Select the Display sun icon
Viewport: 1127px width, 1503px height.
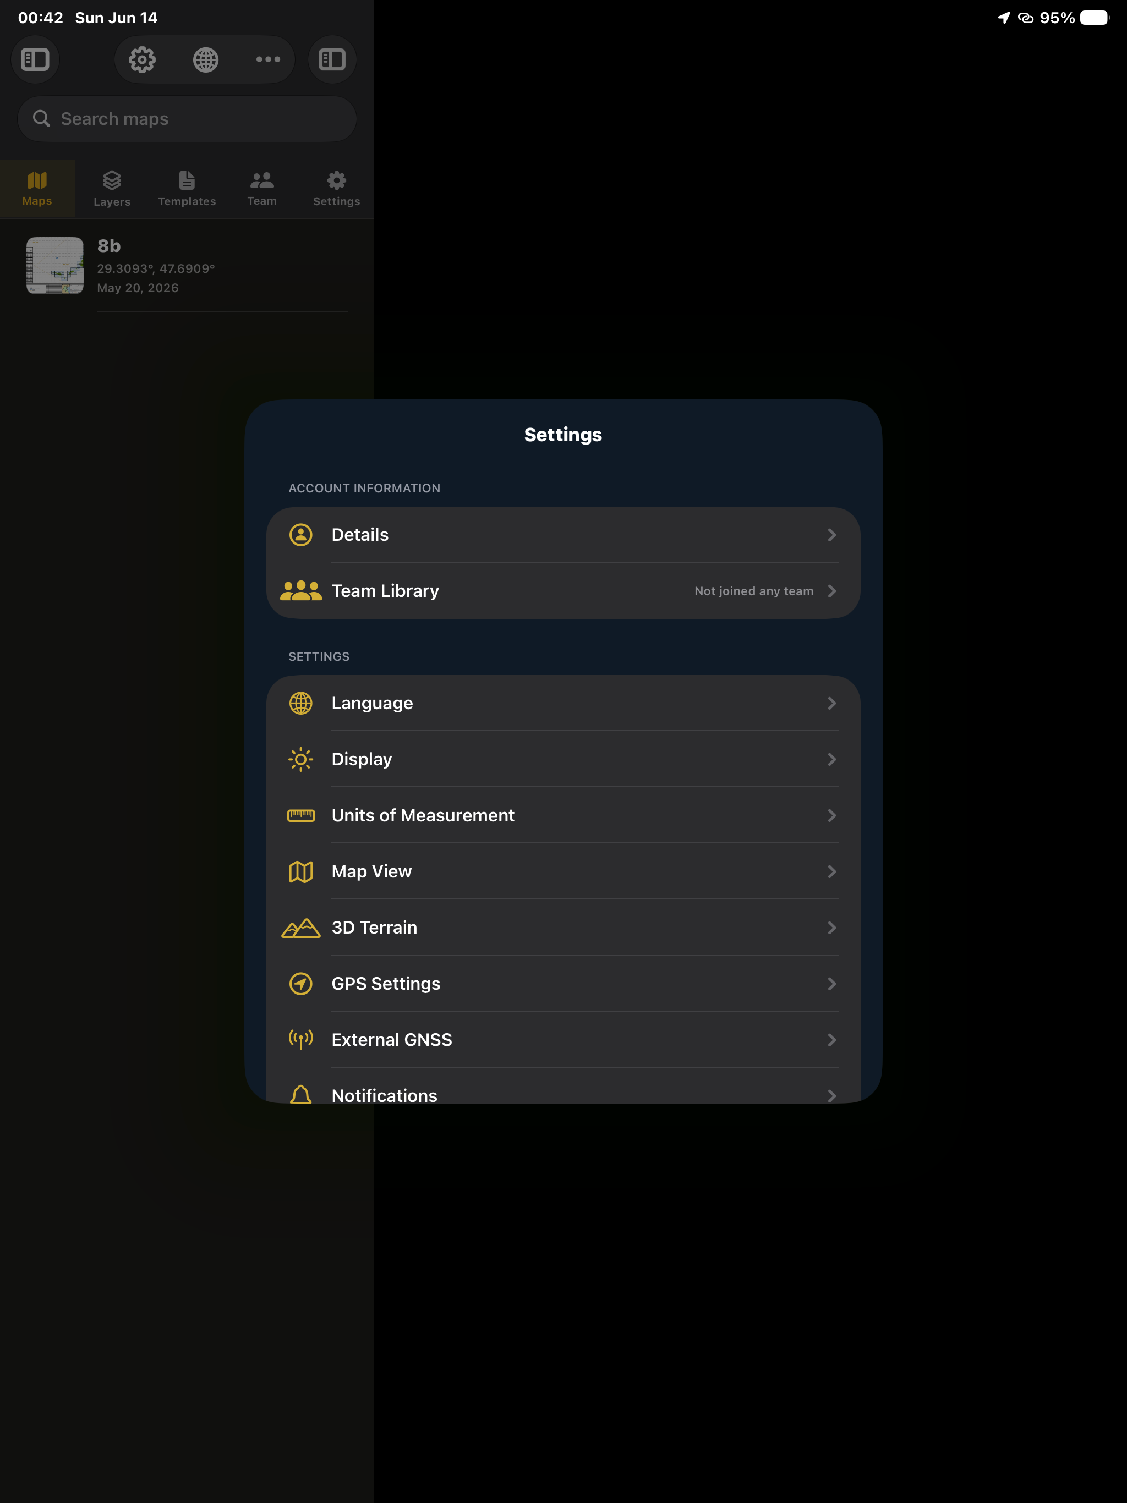point(301,760)
